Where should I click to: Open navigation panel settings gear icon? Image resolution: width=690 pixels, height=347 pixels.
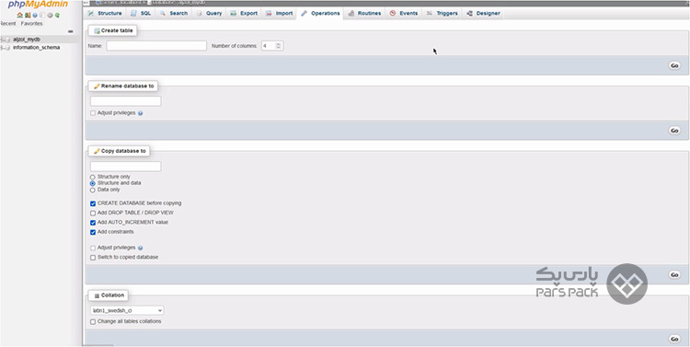point(50,15)
